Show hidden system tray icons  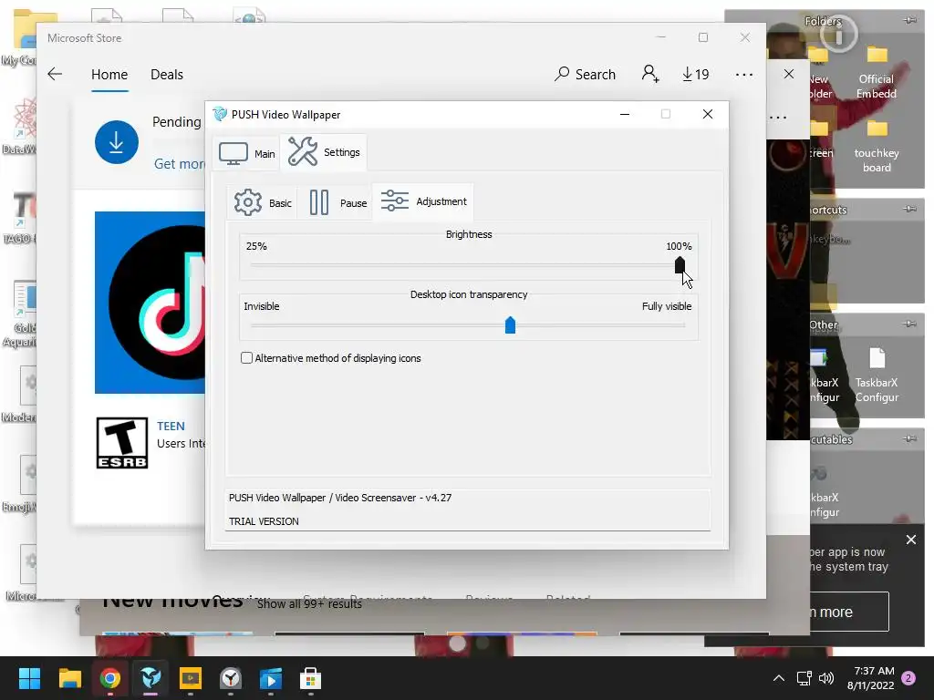(779, 678)
